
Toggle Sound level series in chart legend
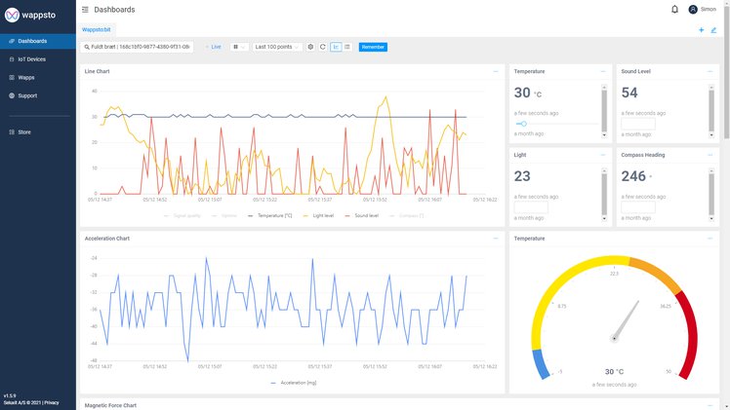[x=364, y=215]
